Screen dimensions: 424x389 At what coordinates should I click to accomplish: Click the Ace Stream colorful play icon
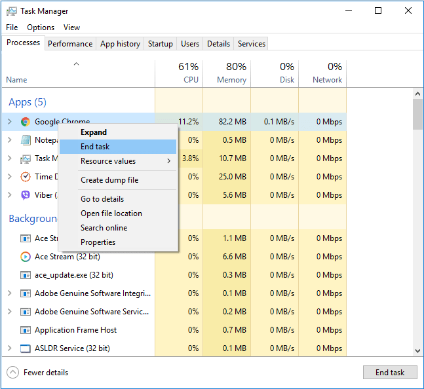coord(26,257)
